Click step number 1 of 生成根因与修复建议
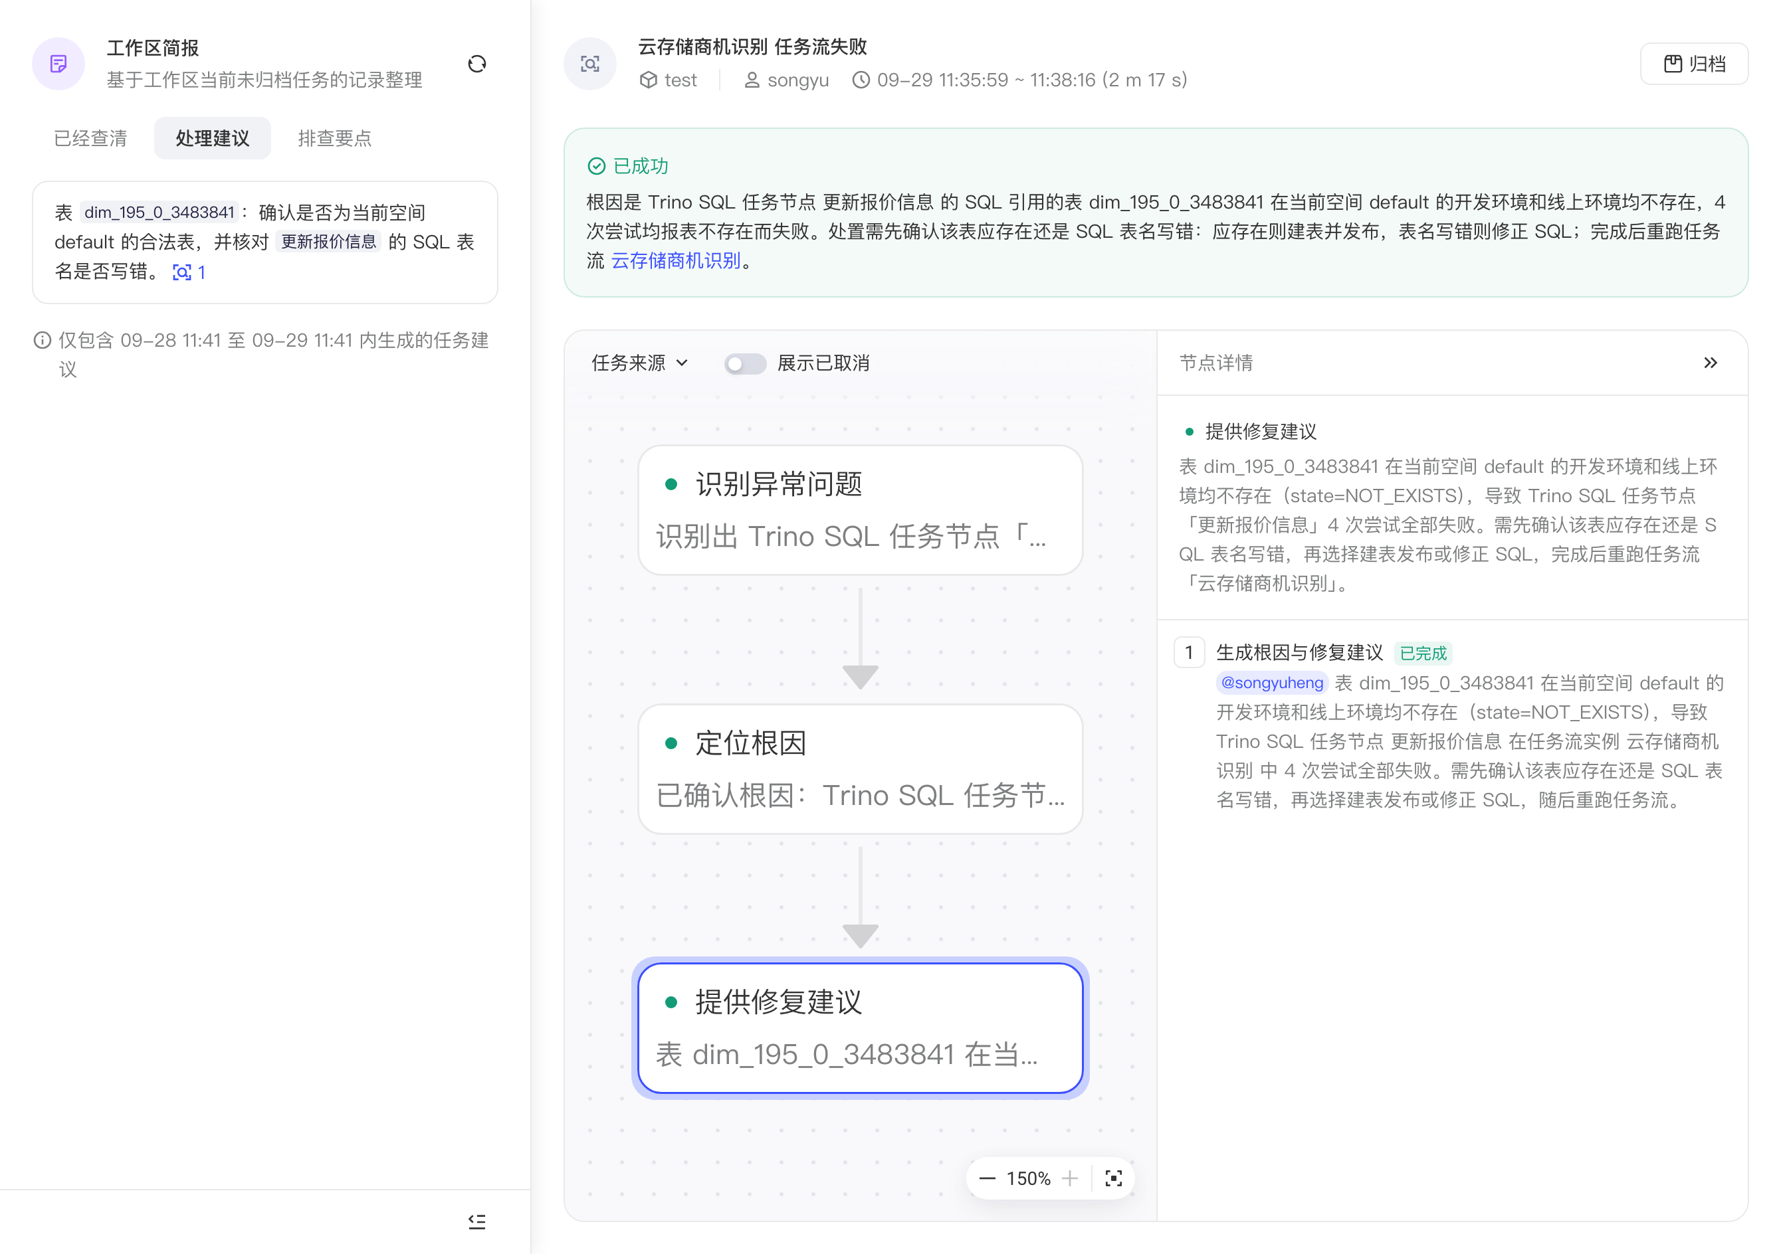Viewport: 1781px width, 1254px height. (1189, 652)
